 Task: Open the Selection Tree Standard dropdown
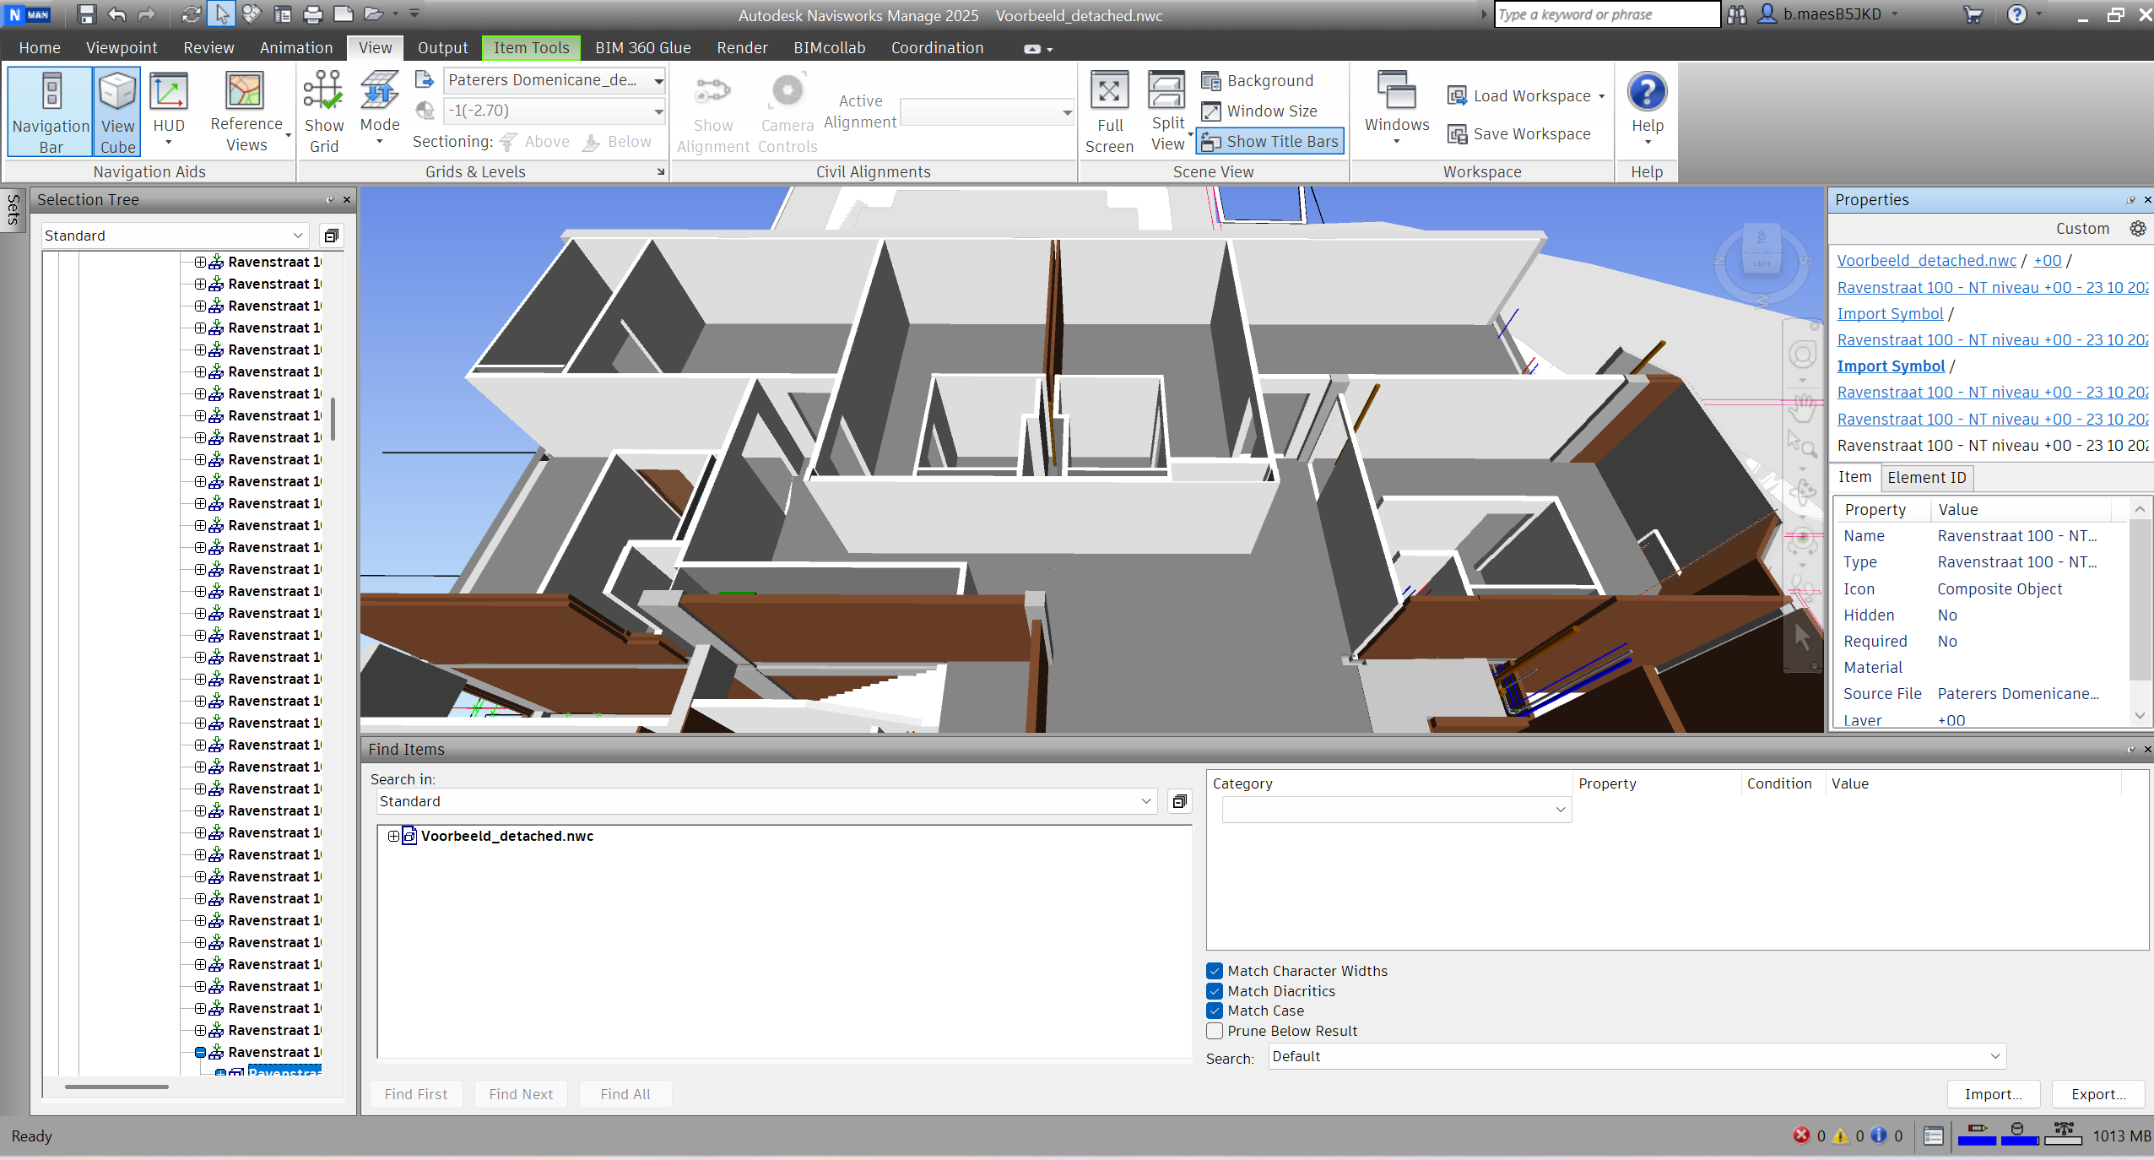click(173, 236)
